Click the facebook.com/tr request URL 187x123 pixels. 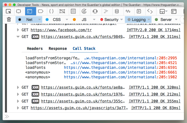tap(61, 30)
